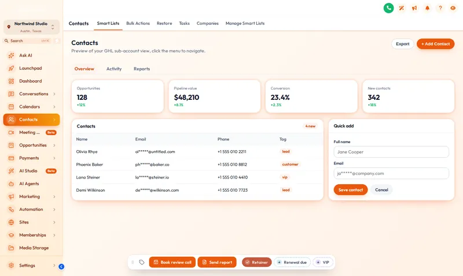The height and width of the screenshot is (276, 463).
Task: Click the Marketing megaphone icon in sidebar
Action: coord(11,196)
